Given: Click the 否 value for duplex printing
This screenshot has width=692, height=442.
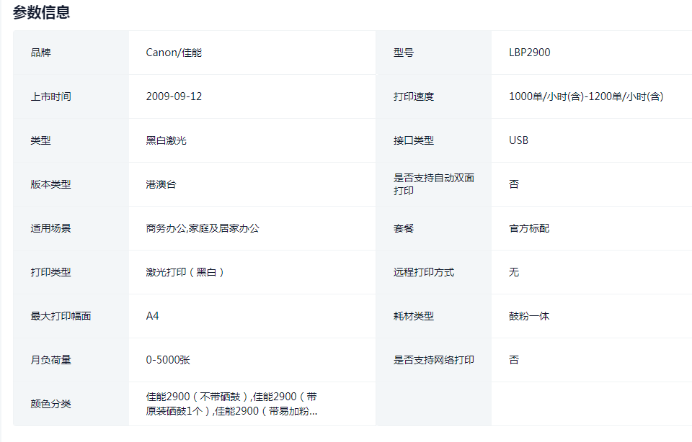Looking at the screenshot, I should point(514,184).
